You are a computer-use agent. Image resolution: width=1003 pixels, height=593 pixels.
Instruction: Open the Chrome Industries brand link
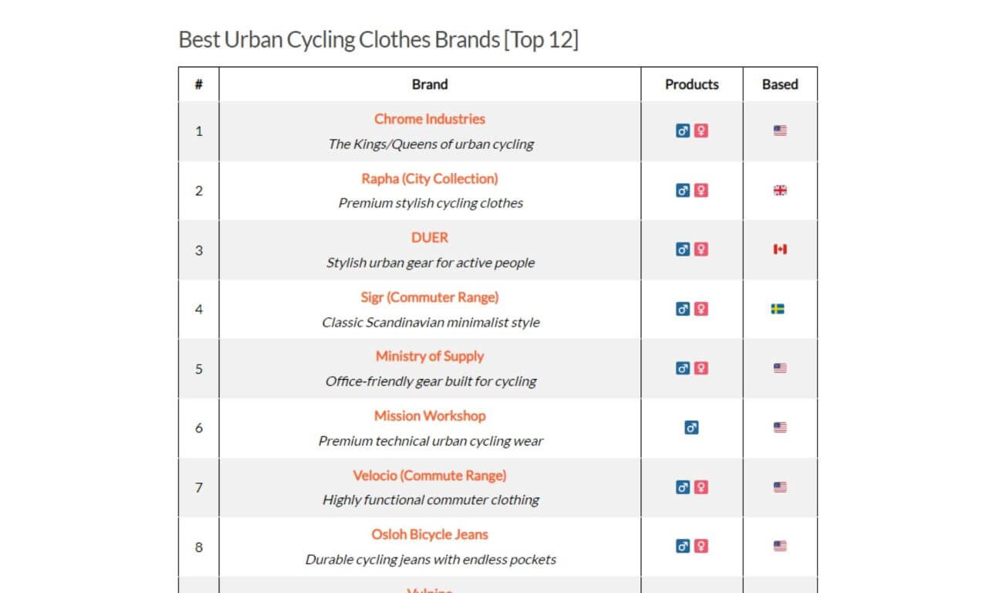click(430, 119)
